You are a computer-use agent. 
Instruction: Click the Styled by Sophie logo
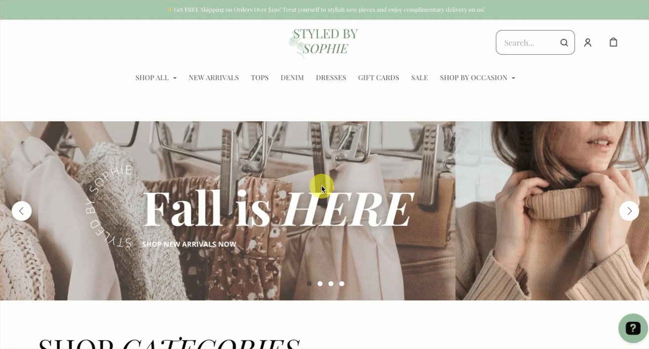click(324, 42)
